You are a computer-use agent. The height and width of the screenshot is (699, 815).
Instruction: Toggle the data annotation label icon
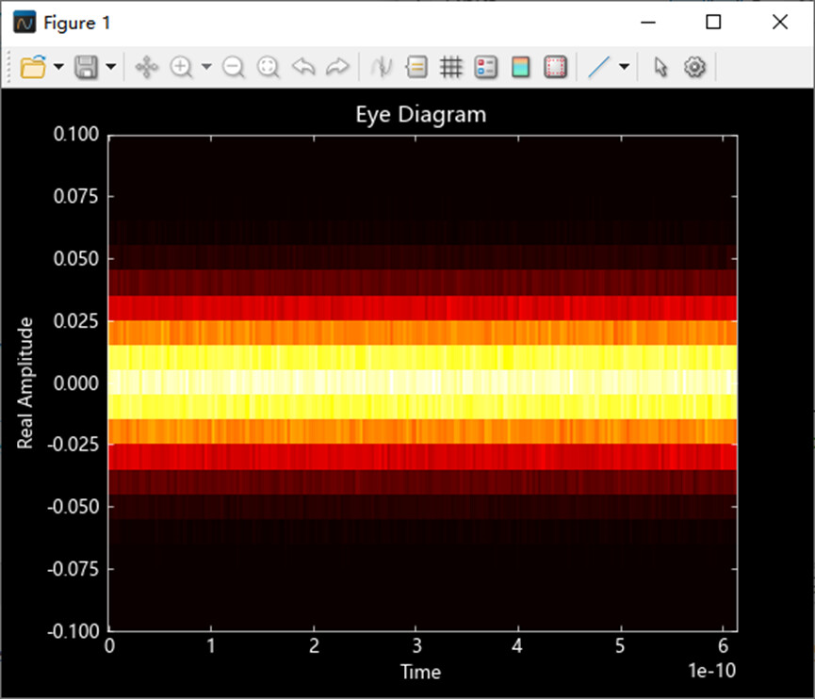pos(416,67)
